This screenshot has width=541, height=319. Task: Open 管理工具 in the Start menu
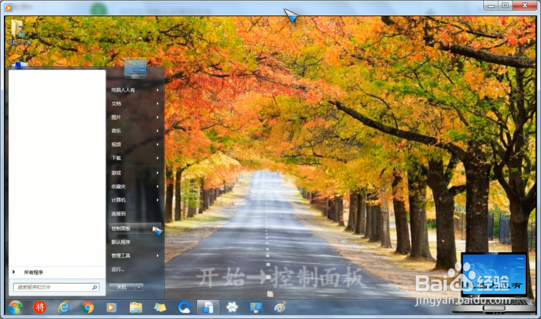pos(135,256)
